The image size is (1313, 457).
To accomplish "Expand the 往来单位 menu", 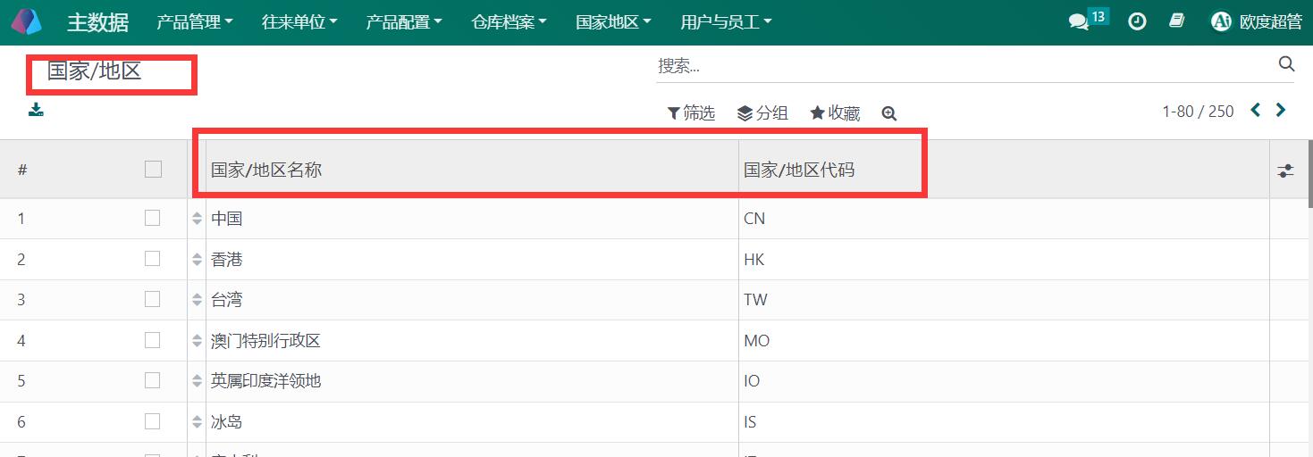I will (299, 22).
